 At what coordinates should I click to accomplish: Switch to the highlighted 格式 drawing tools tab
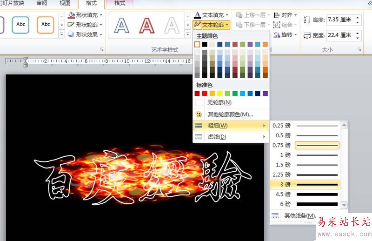pos(120,3)
